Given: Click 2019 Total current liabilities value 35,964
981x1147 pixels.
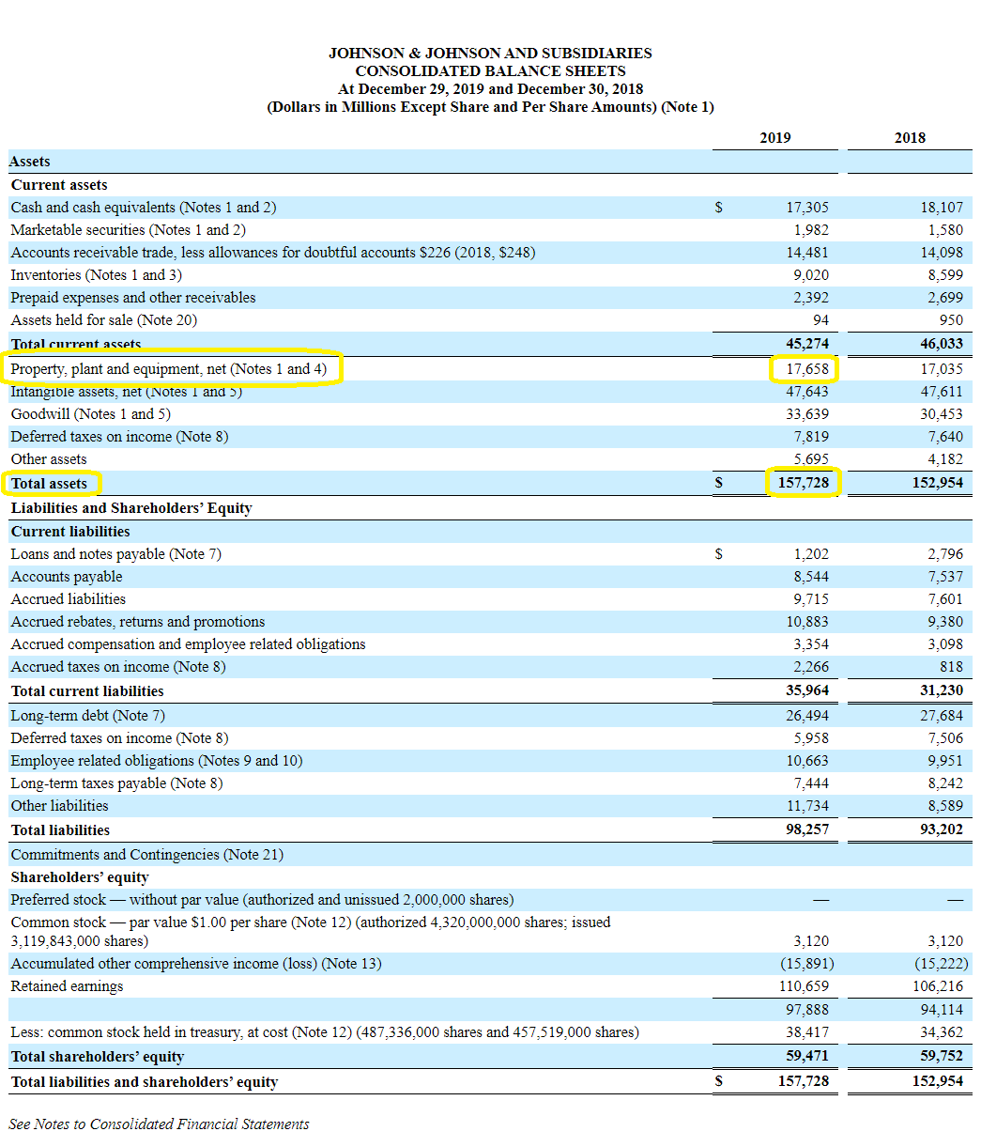Looking at the screenshot, I should pos(806,690).
